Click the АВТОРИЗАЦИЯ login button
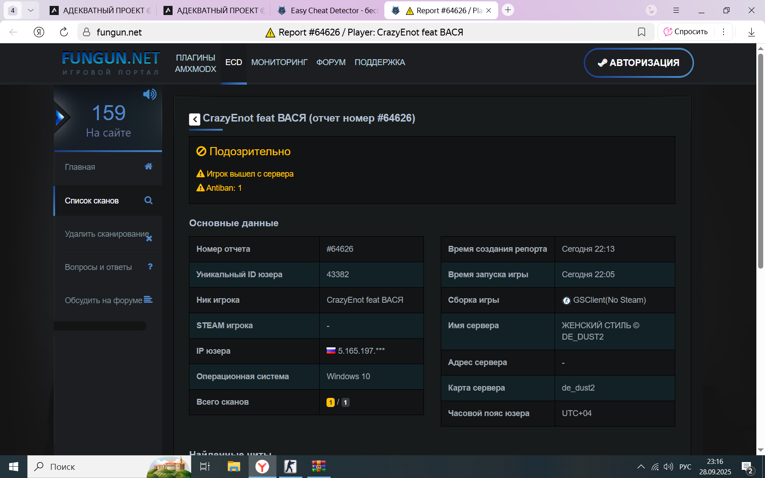This screenshot has height=478, width=765. [x=638, y=63]
